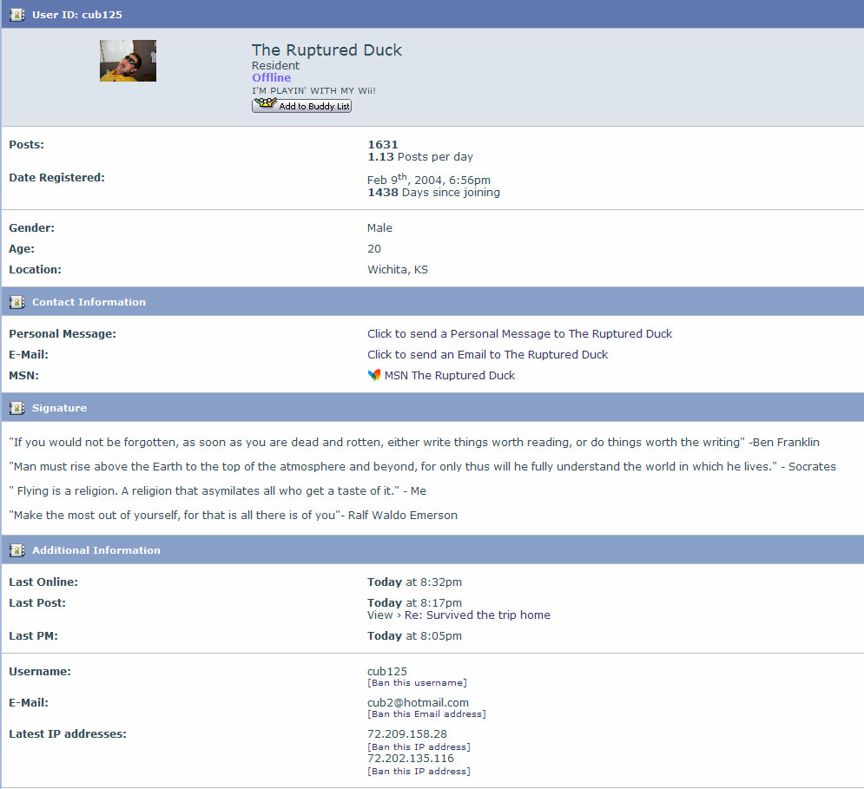
Task: Click the Gender value Male
Action: (379, 228)
